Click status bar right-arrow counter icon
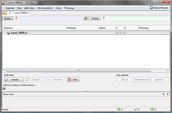The image size is (172, 113). tap(152, 109)
